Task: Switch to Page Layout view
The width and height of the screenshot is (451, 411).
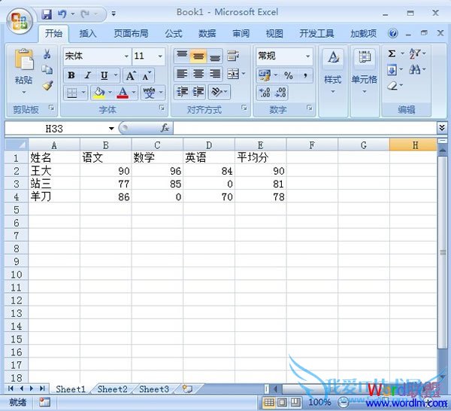Action: click(x=282, y=402)
